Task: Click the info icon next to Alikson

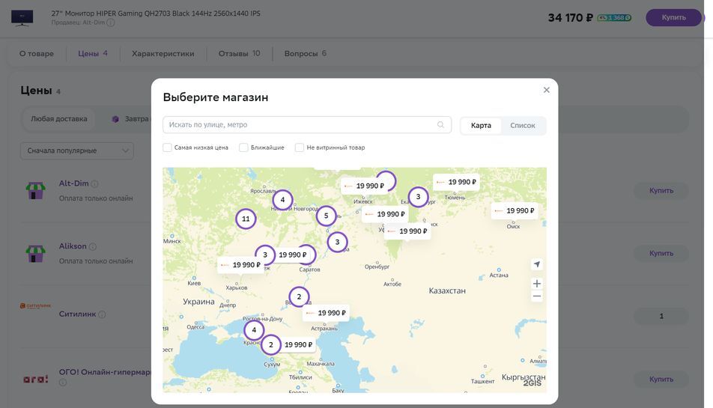Action: 93,247
